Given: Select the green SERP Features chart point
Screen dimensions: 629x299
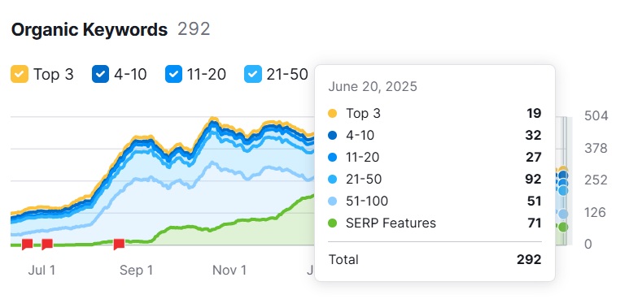Looking at the screenshot, I should click(563, 227).
